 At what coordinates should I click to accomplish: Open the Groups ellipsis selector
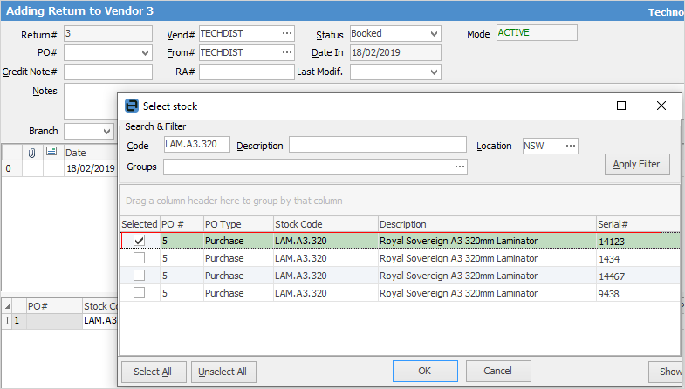click(459, 167)
